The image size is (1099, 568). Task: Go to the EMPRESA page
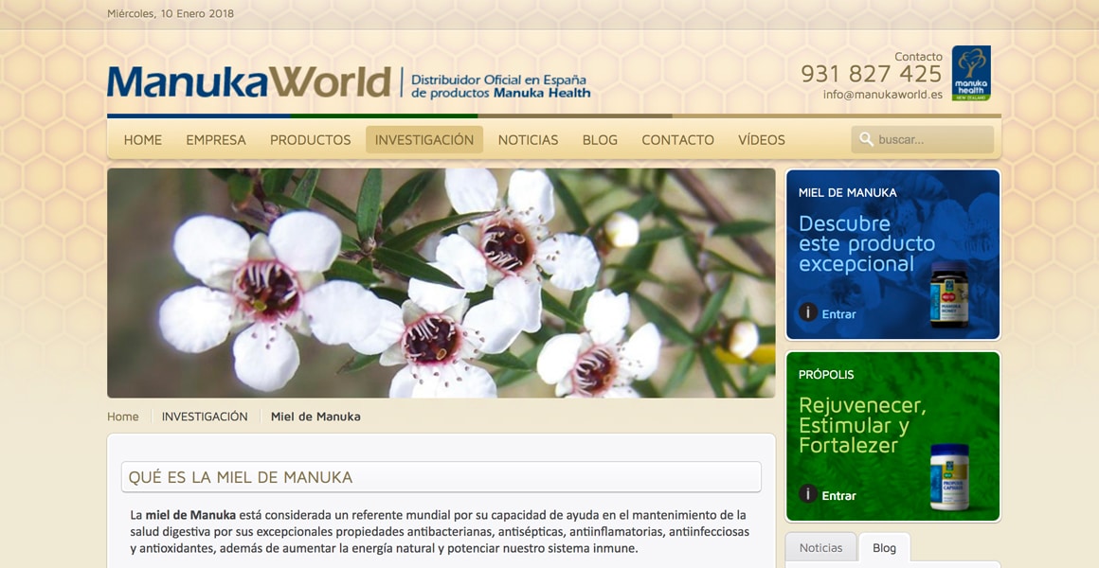(216, 140)
